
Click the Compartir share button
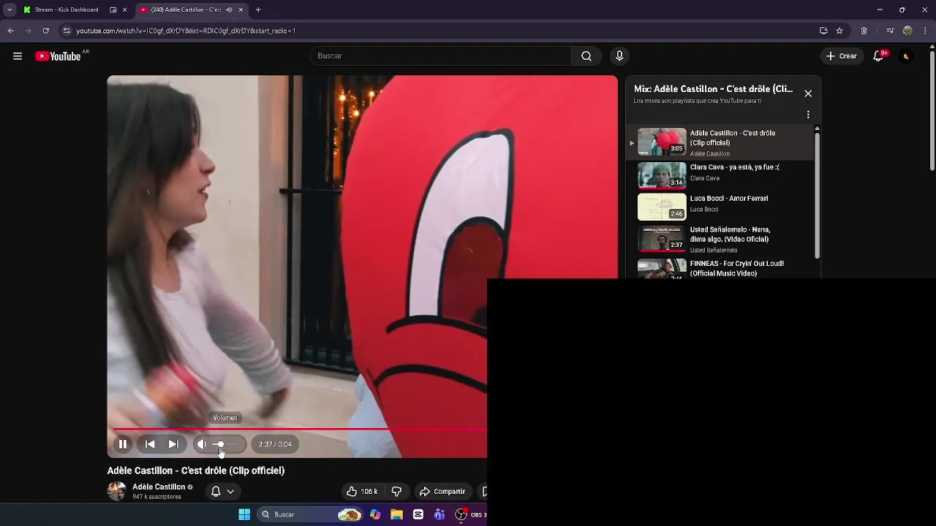tap(442, 492)
